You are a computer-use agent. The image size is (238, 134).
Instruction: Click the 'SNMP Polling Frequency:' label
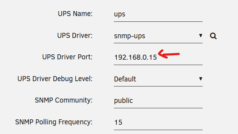[54, 122]
